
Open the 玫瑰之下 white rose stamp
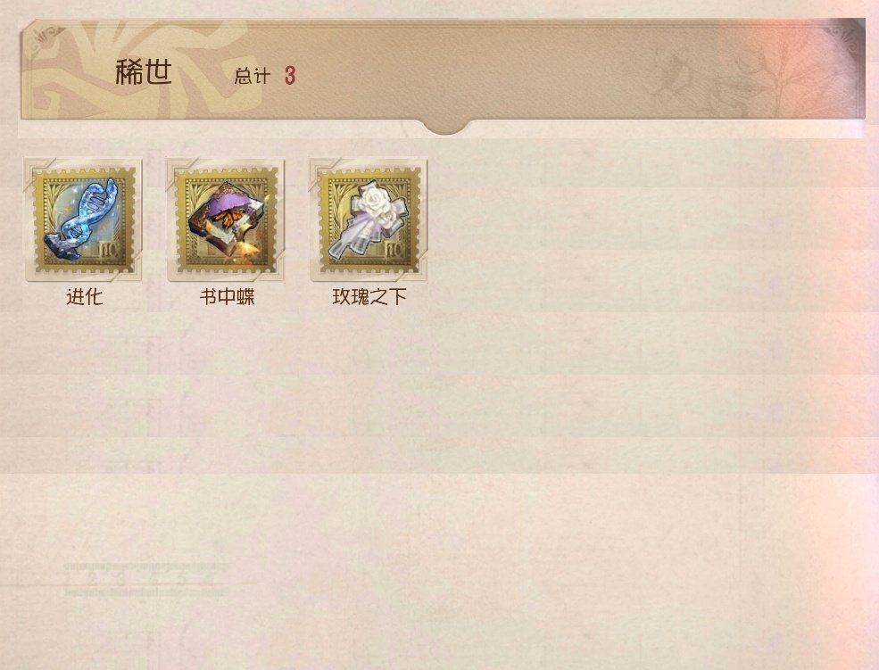click(369, 219)
